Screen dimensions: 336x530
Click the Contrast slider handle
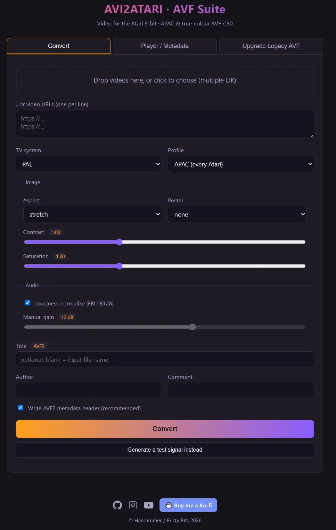[119, 242]
